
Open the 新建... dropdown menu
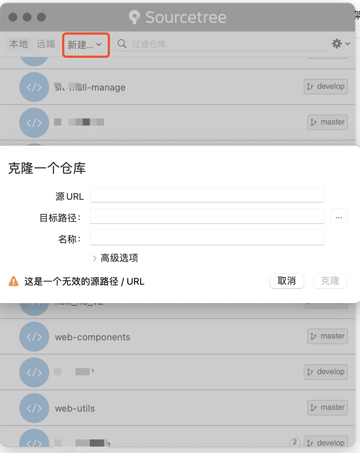pos(86,45)
